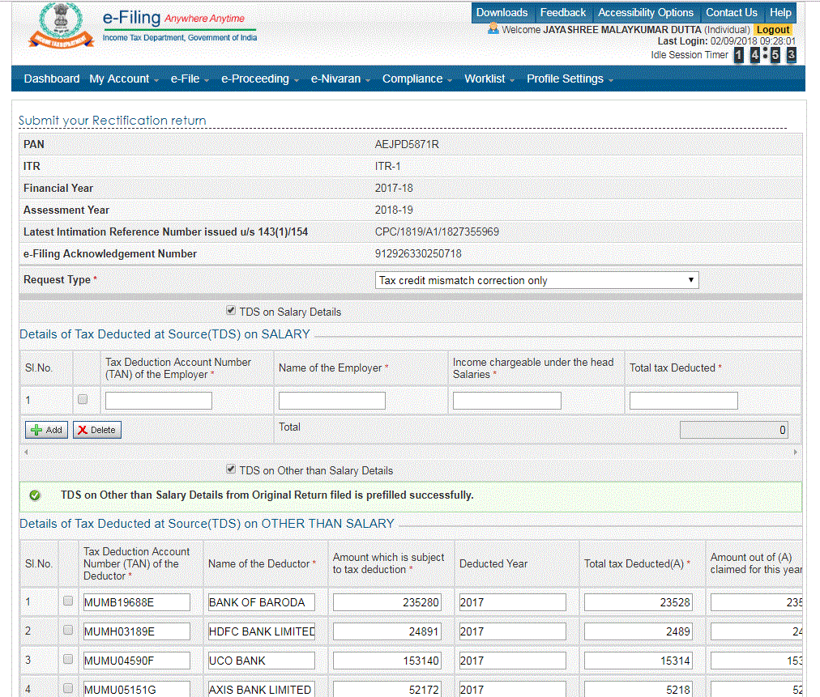
Task: Click the acknowledgement number 912926330250718
Action: click(418, 254)
